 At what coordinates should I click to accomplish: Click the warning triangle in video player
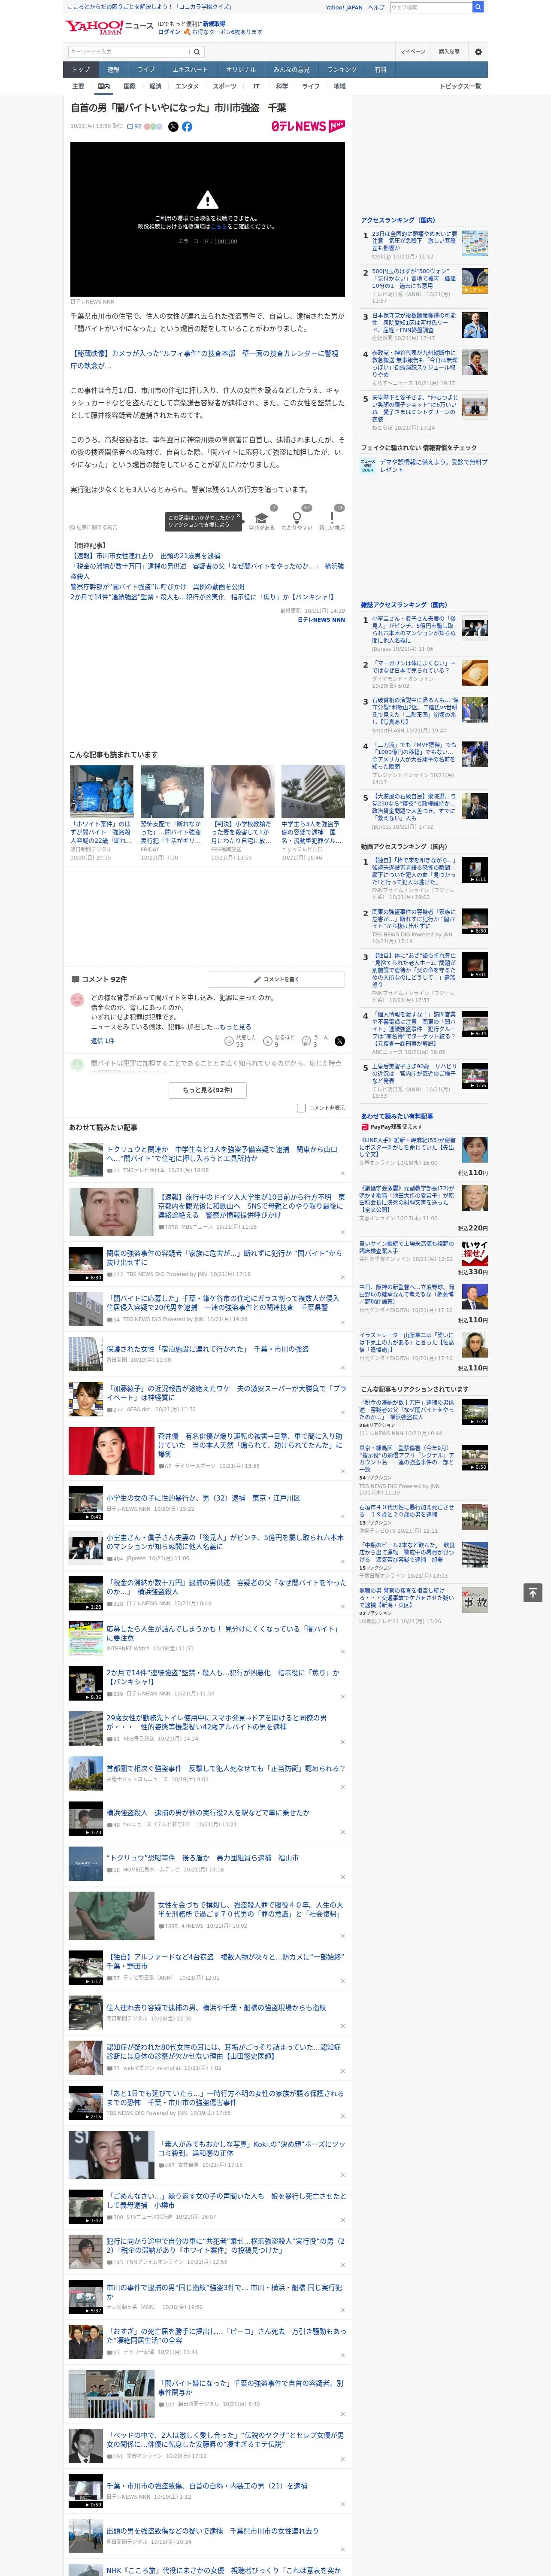207,200
